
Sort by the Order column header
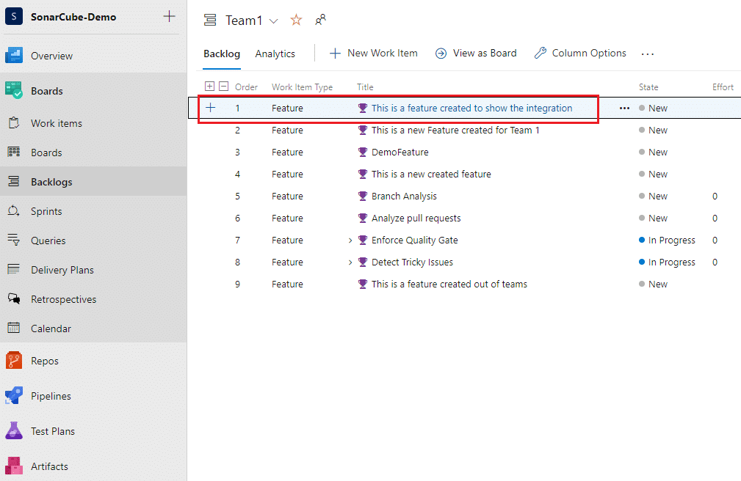[x=246, y=87]
